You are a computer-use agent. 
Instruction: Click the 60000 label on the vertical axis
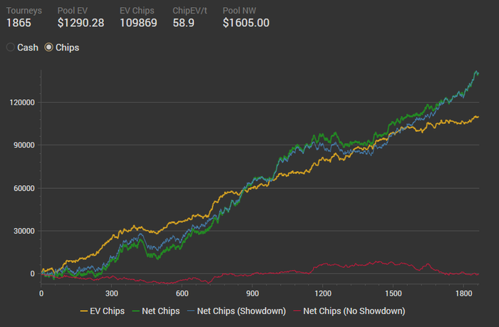pyautogui.click(x=22, y=189)
